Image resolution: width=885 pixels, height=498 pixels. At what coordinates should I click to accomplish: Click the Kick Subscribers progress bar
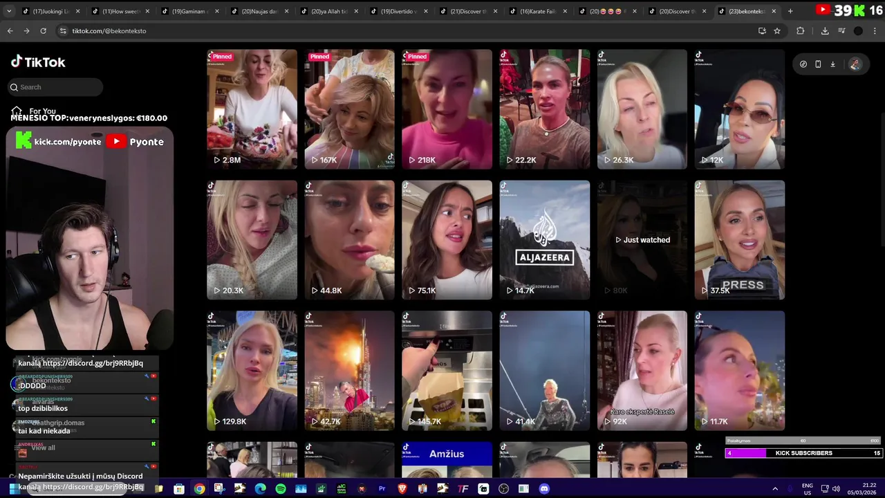point(803,453)
